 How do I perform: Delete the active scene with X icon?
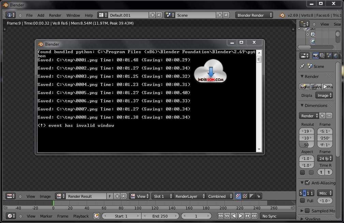[226, 15]
